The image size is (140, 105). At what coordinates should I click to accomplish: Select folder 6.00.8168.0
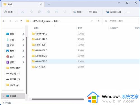85,50
